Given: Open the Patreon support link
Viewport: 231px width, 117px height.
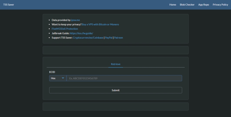Looking at the screenshot, I should tap(118, 38).
